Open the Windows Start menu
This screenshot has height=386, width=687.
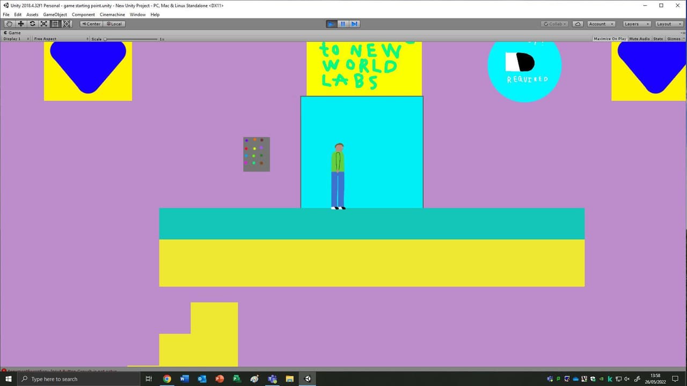pos(8,379)
